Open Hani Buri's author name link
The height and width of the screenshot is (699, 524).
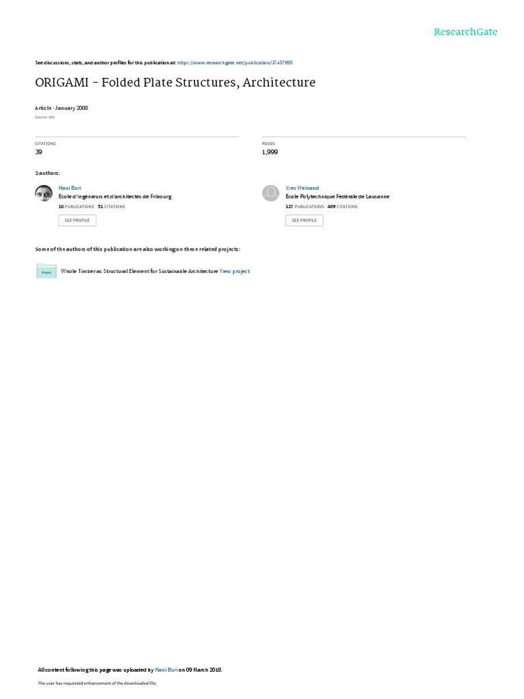point(70,188)
